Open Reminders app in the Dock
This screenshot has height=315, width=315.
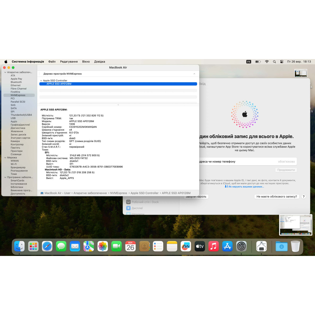pos(158,246)
